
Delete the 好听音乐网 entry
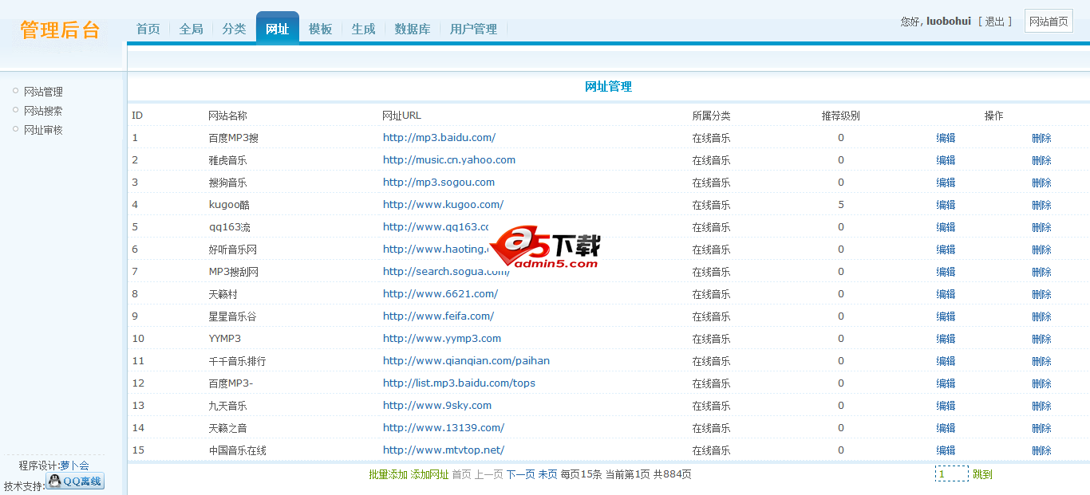tap(1041, 249)
